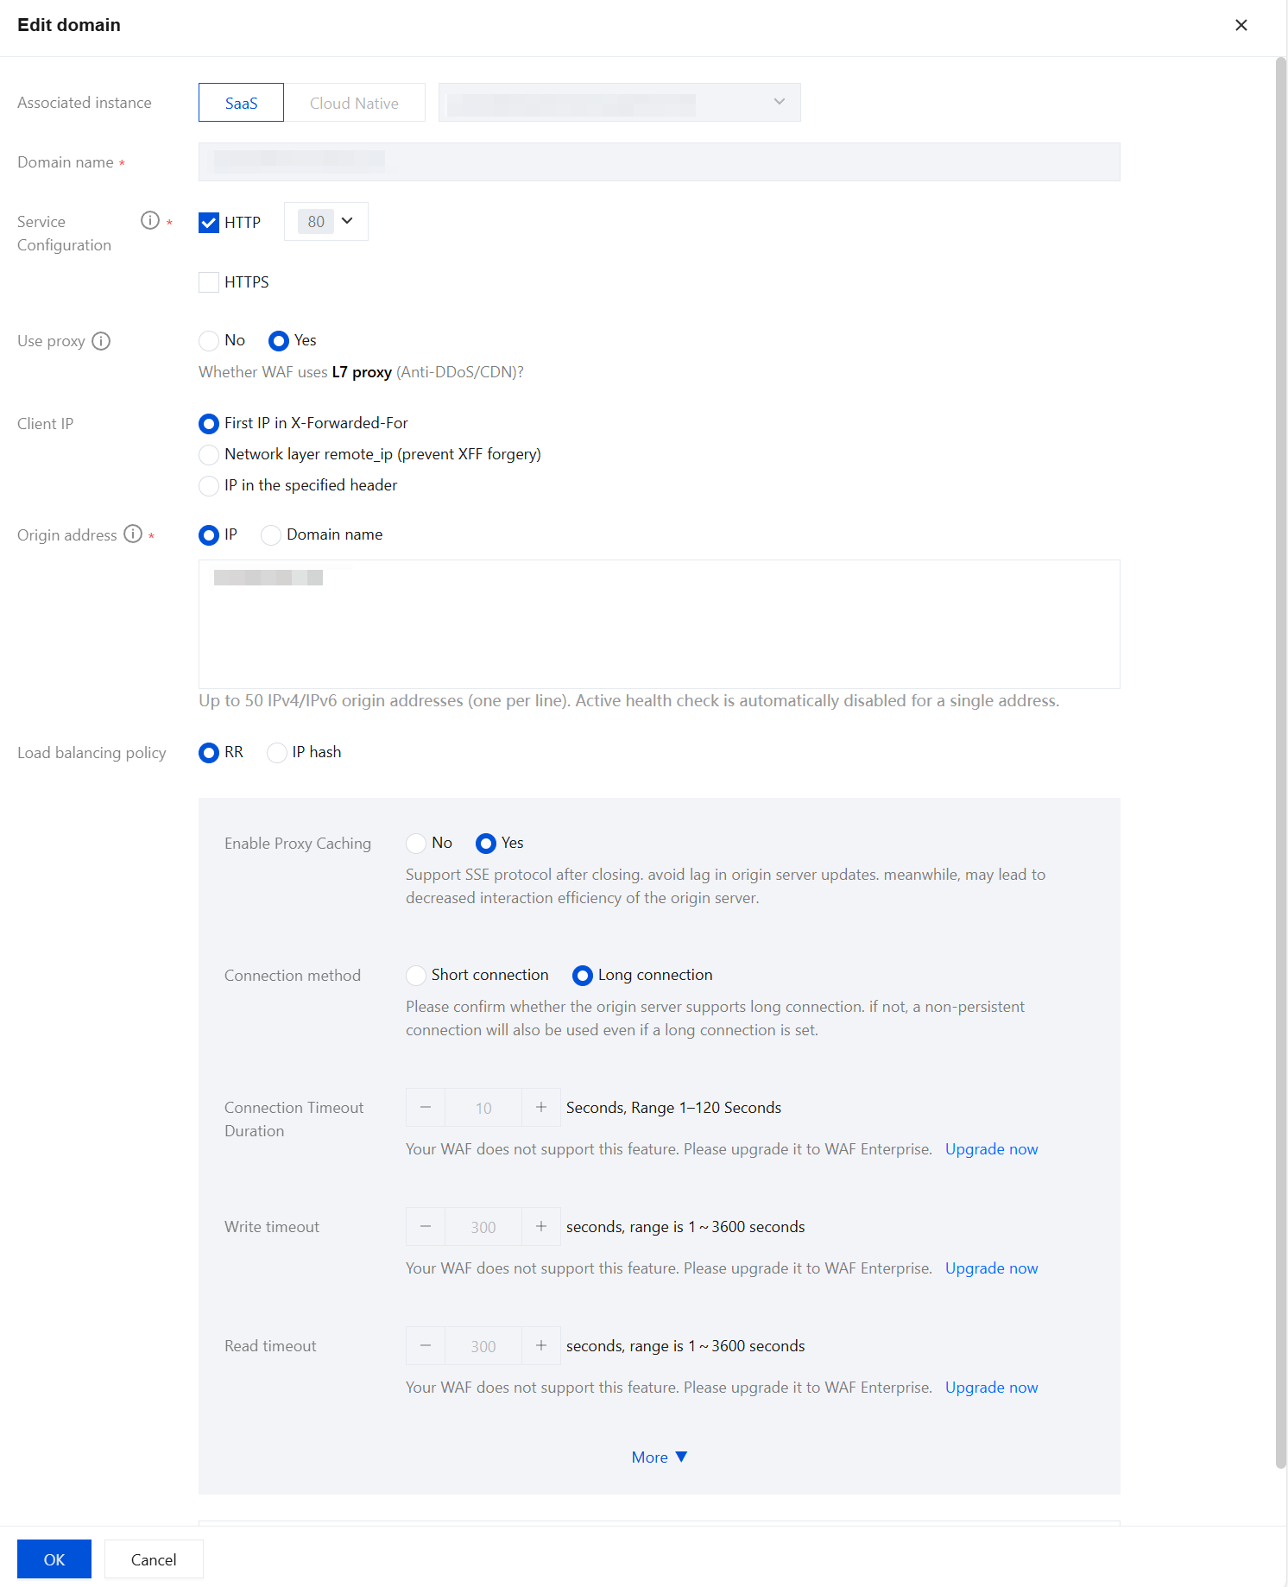1288x1587 pixels.
Task: Select the SaaS instance tab
Action: point(241,103)
